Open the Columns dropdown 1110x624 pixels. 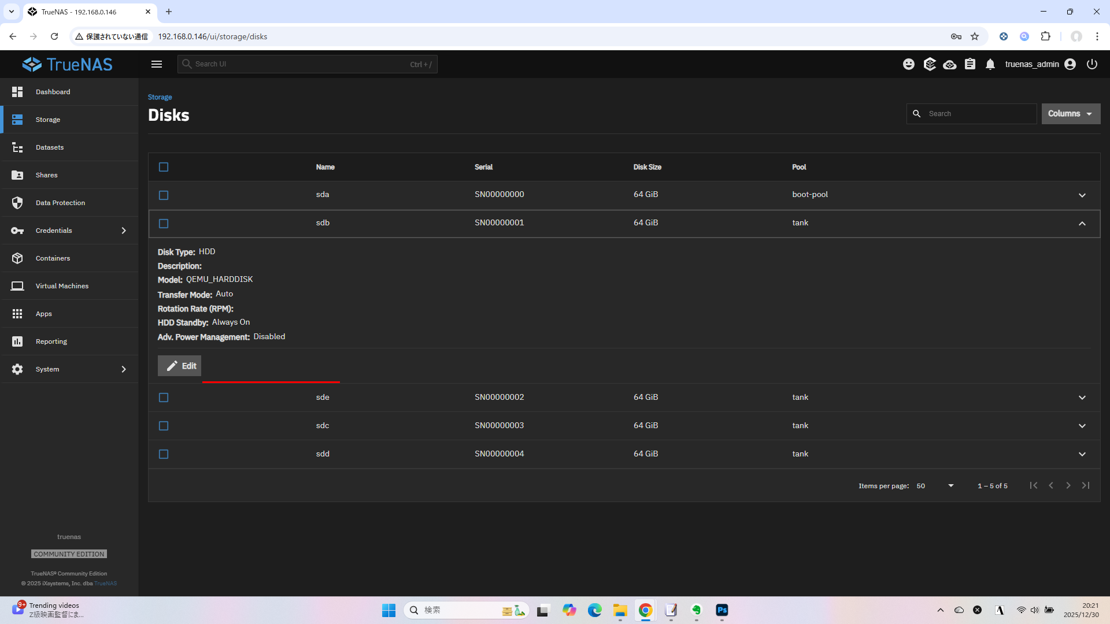(x=1071, y=114)
